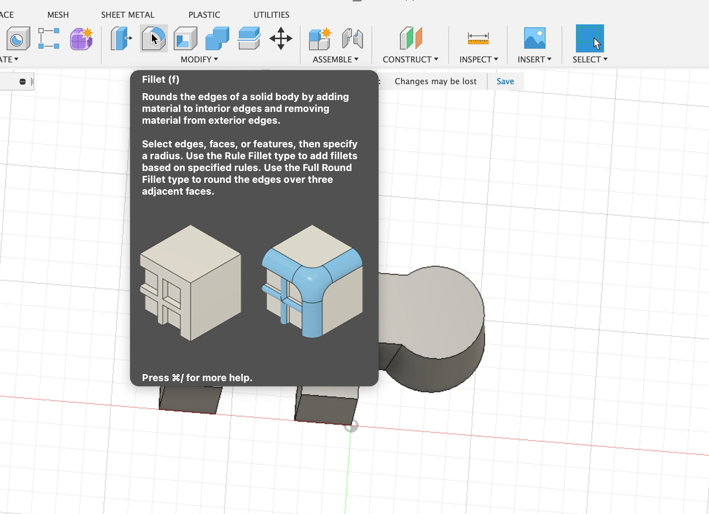Click the Insert image icon
This screenshot has height=514, width=709.
click(x=535, y=38)
